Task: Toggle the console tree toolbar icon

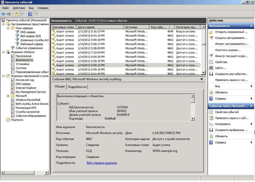Action: click(23, 14)
